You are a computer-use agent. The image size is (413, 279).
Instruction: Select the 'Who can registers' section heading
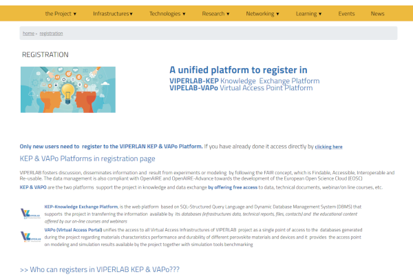point(100,269)
